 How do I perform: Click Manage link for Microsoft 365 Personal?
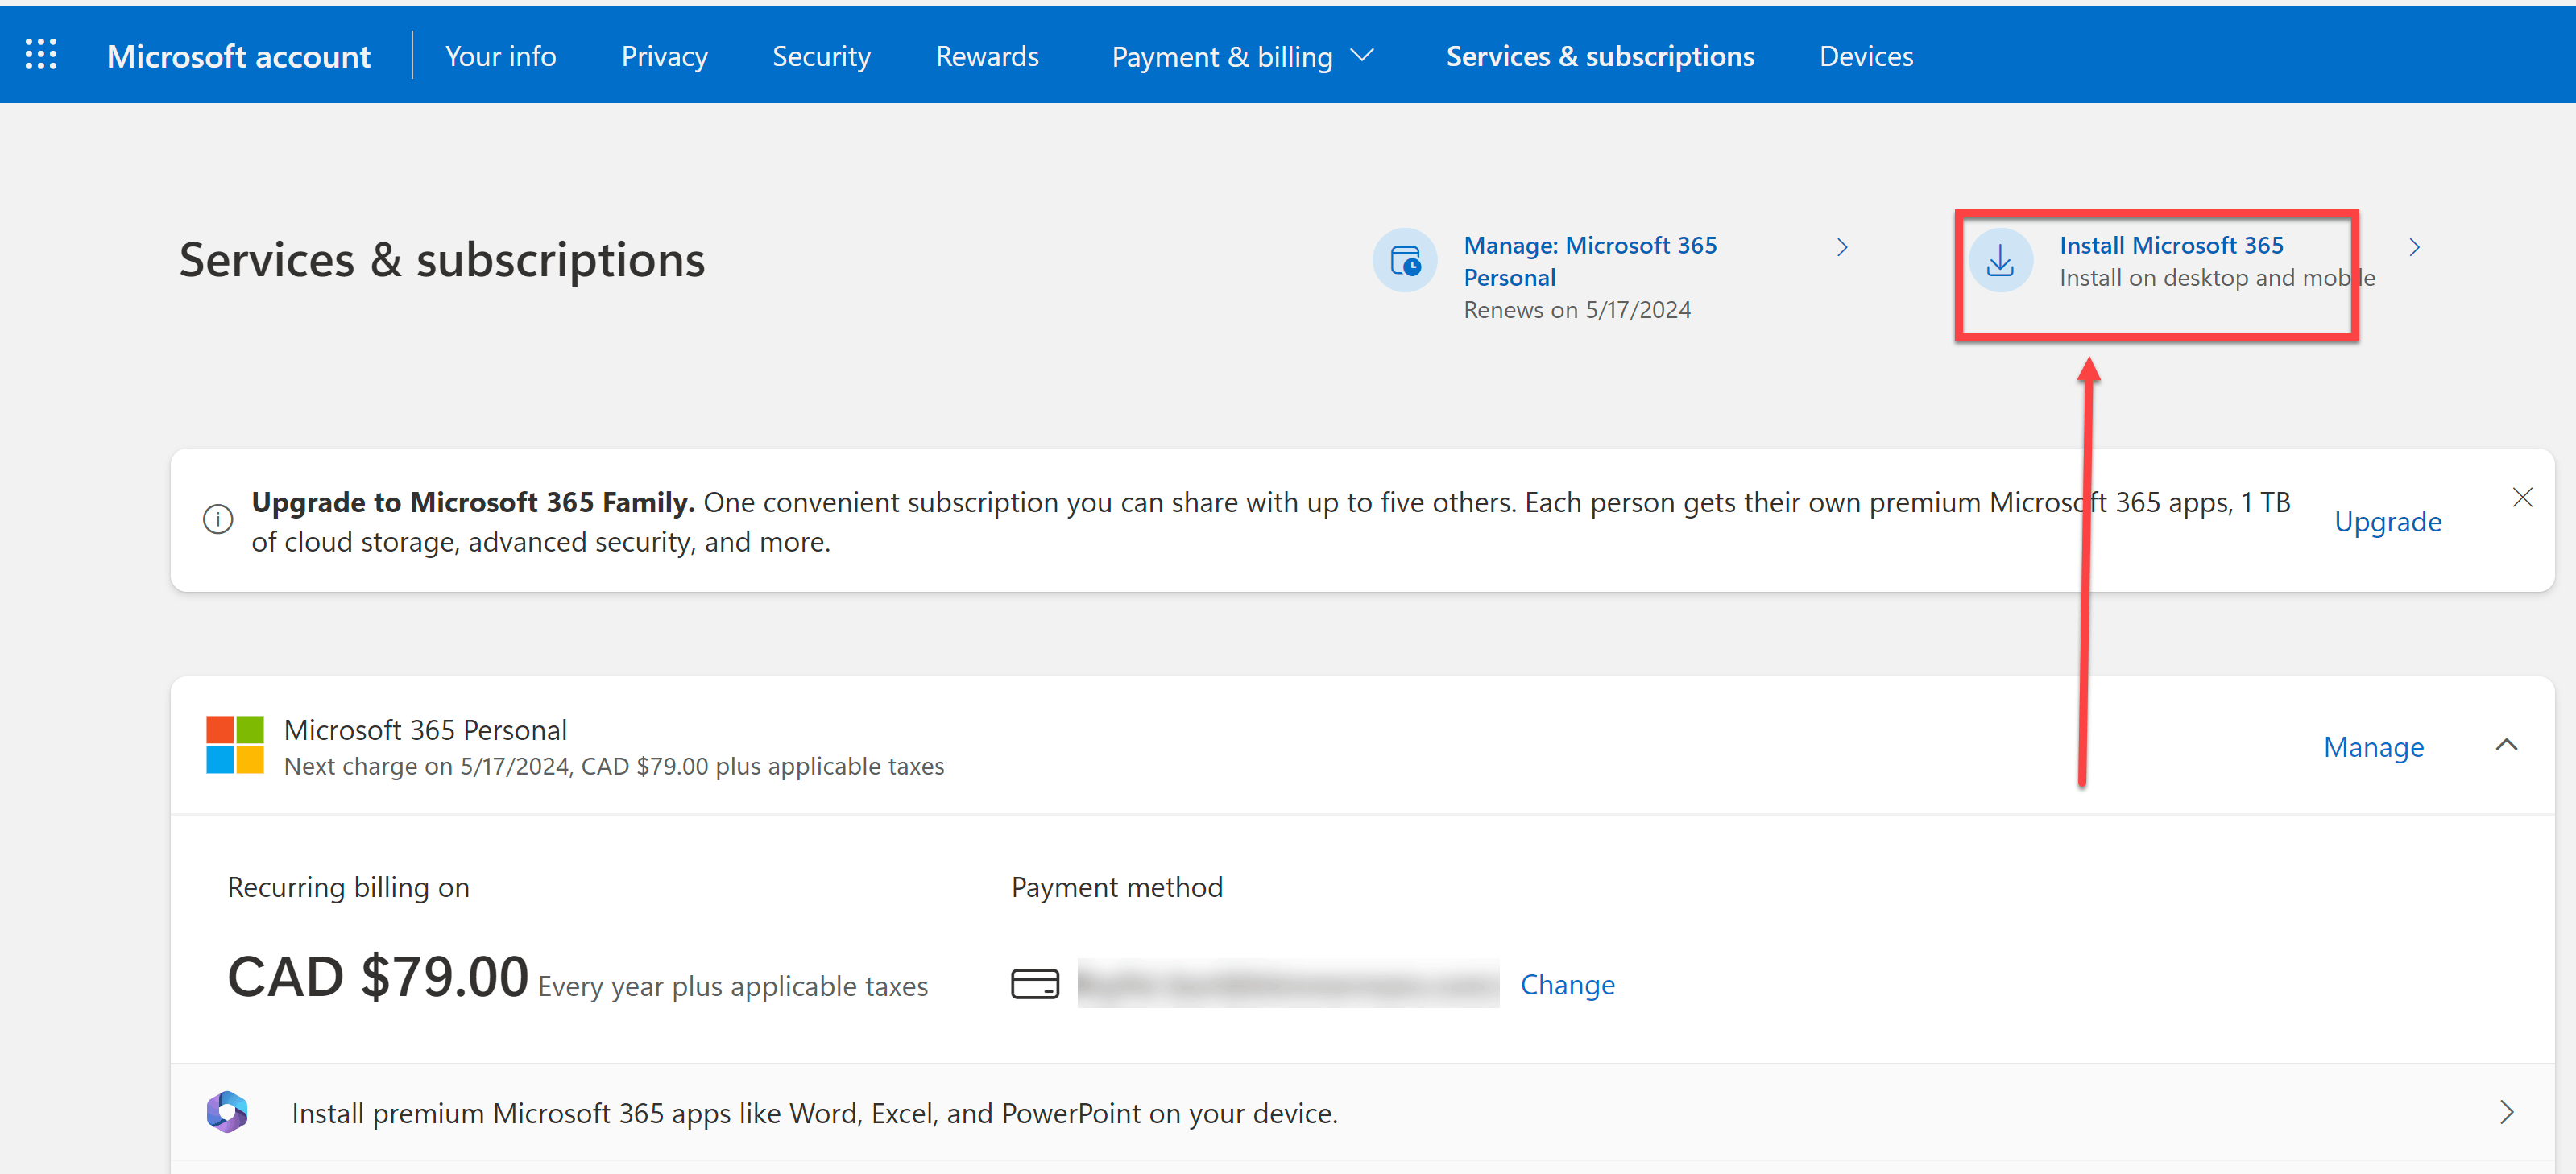point(2373,747)
